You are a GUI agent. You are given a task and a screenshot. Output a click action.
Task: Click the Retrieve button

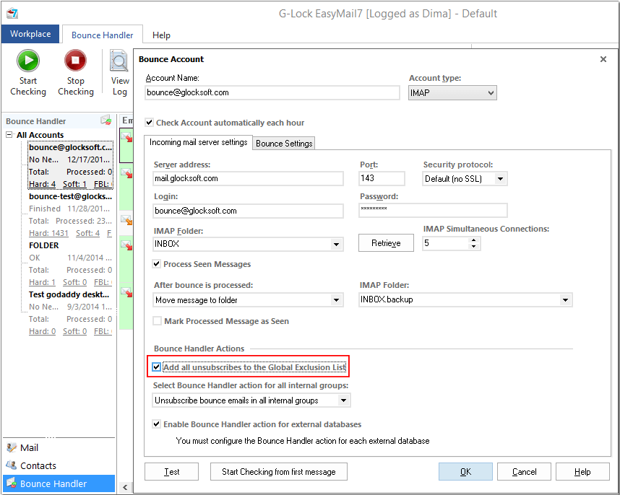click(386, 242)
